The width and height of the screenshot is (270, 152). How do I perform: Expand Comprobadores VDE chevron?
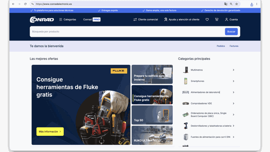tap(234, 103)
